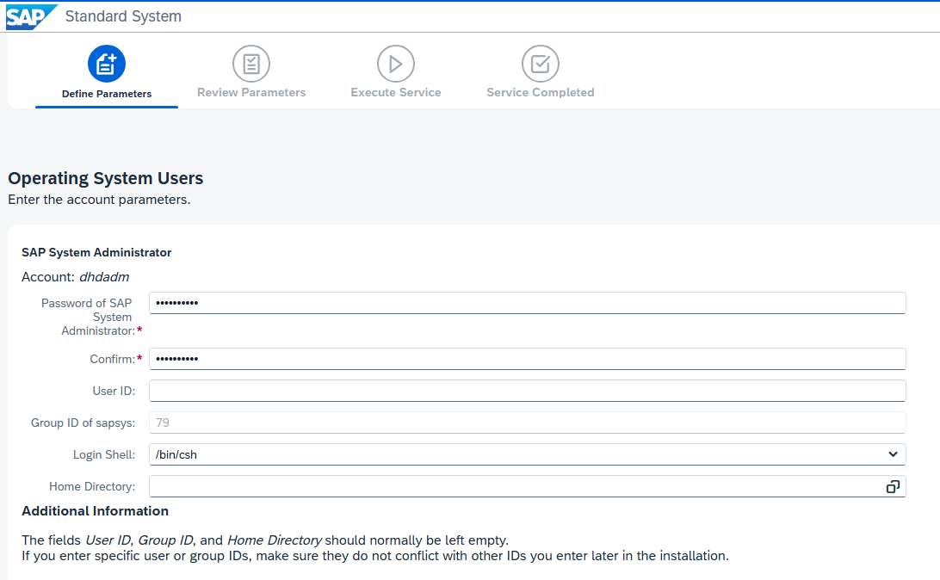Click the /bin/csh Login Shell combo box
The width and height of the screenshot is (940, 580).
527,454
